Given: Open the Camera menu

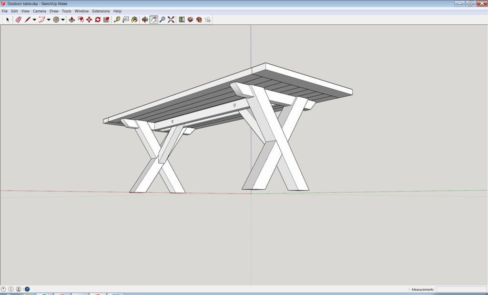Looking at the screenshot, I should [40, 11].
